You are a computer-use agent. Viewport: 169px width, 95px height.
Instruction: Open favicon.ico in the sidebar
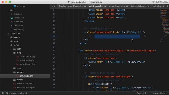19,18
